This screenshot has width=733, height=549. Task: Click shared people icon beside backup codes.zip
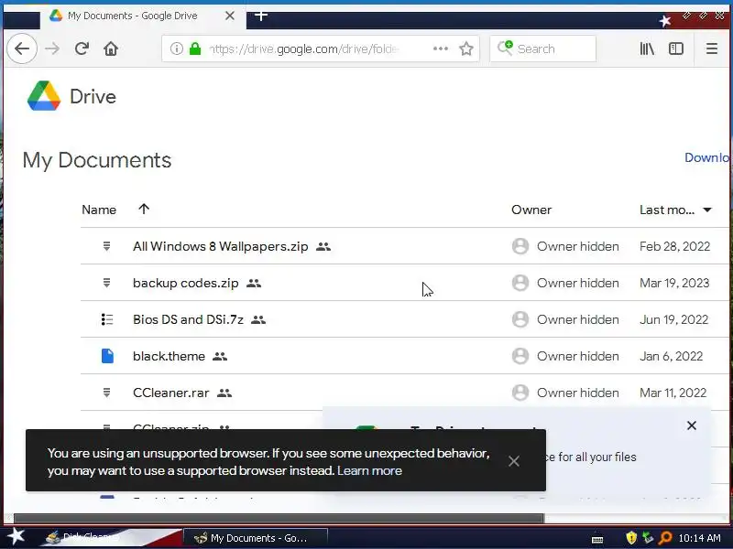(254, 283)
